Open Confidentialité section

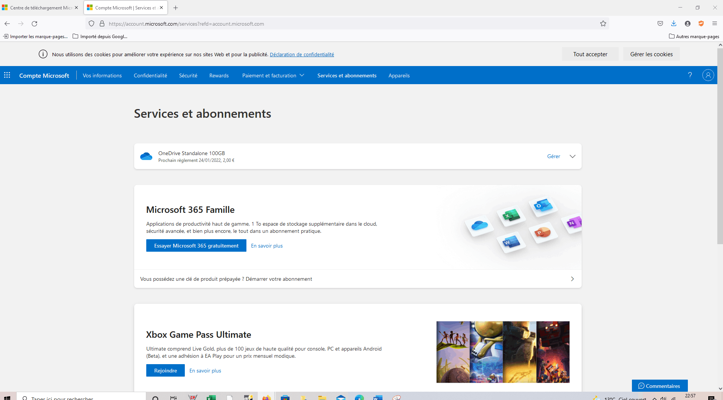click(150, 75)
